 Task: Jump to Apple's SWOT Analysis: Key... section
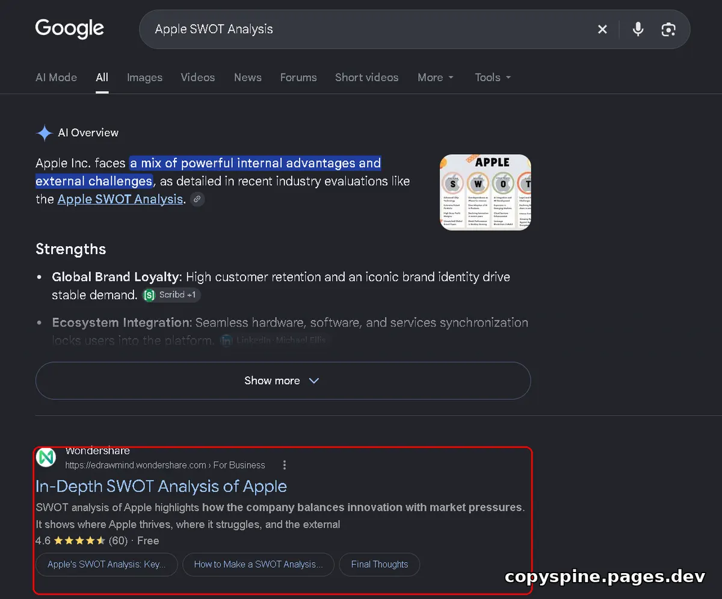click(106, 565)
